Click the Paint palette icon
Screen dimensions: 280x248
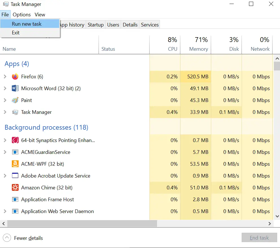[15, 100]
